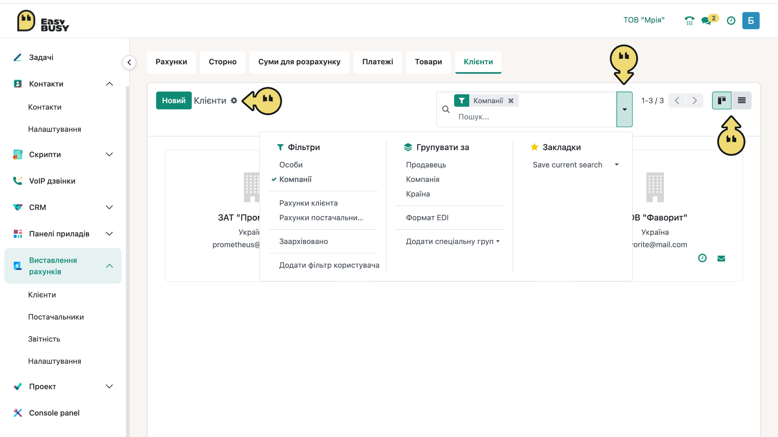Image resolution: width=778 pixels, height=437 pixels.
Task: Open Звітність in sidebar
Action: point(44,339)
